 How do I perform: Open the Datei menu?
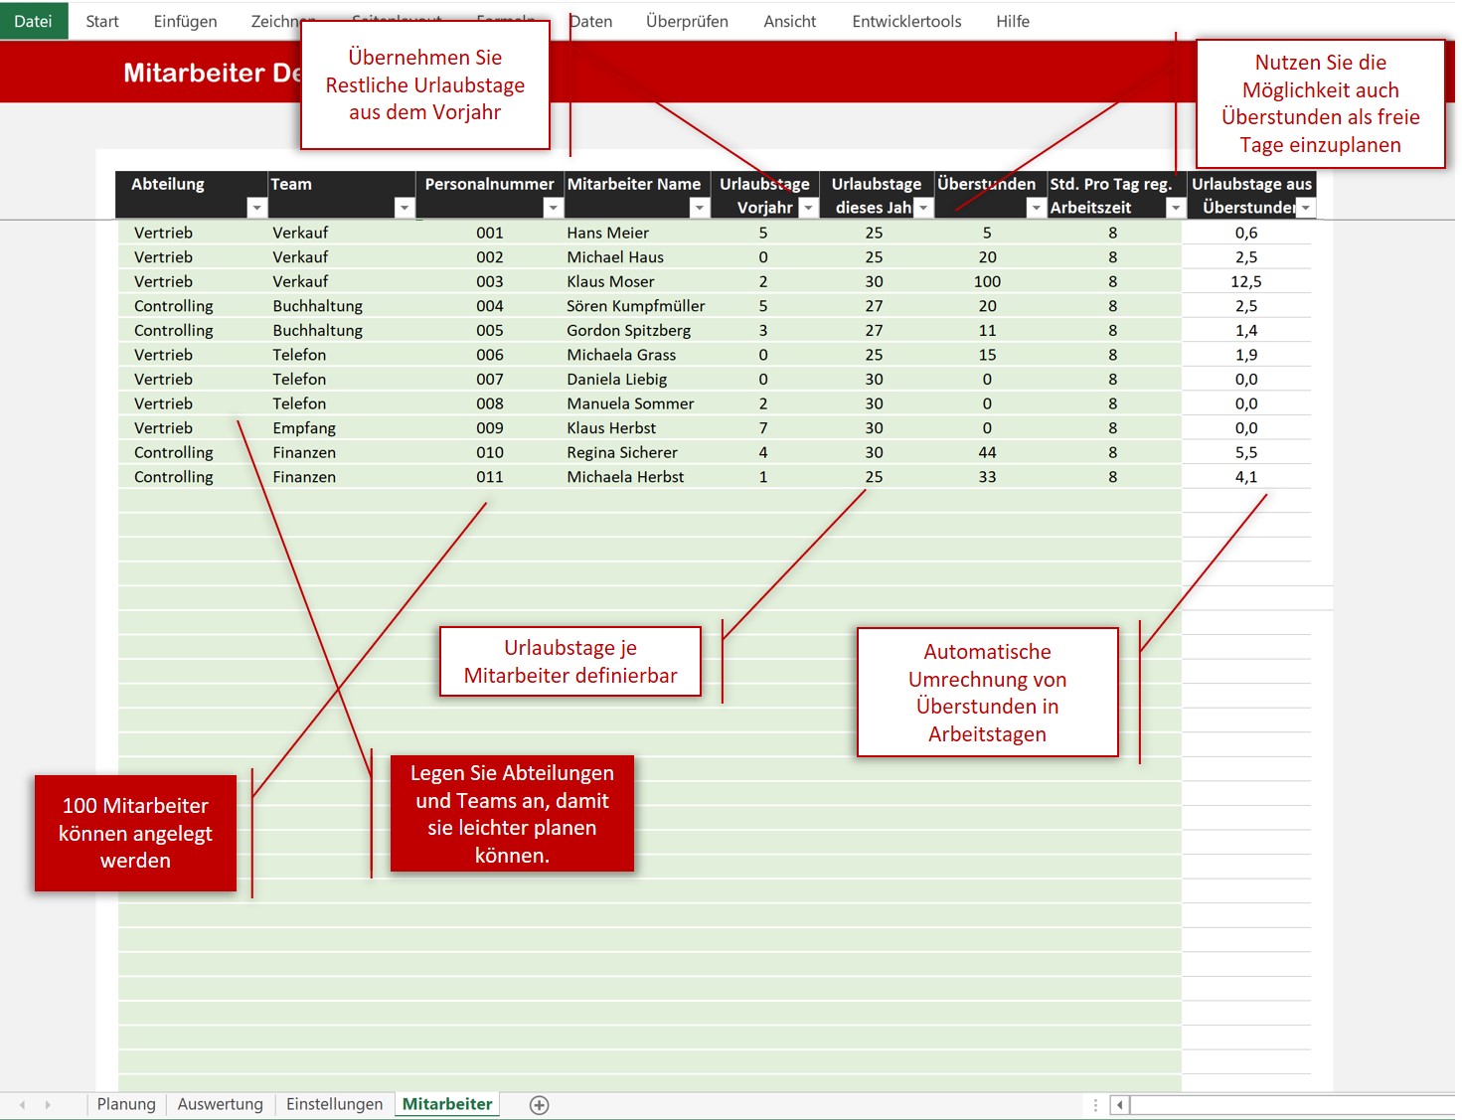pyautogui.click(x=33, y=21)
